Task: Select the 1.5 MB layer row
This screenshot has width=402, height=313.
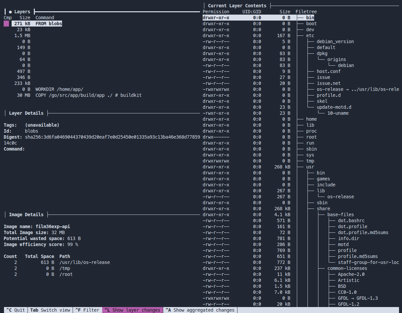Action: (x=23, y=35)
